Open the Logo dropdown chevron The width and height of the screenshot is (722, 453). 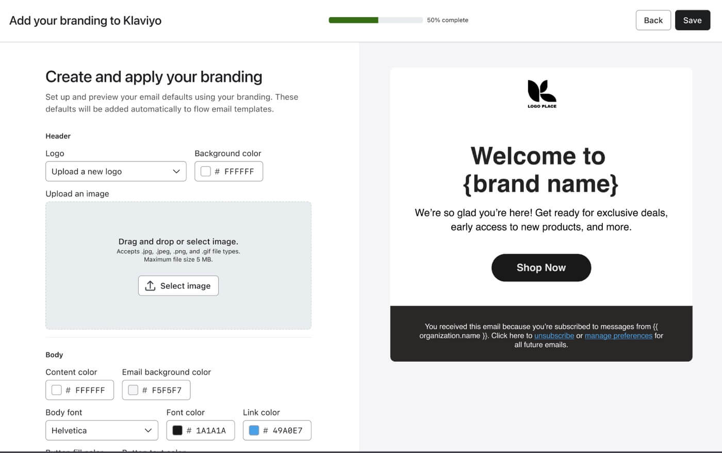[176, 171]
